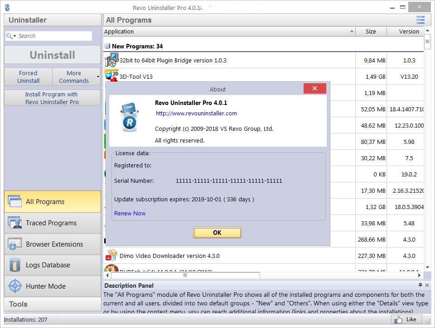Expand the Tools panel header

tap(53, 304)
